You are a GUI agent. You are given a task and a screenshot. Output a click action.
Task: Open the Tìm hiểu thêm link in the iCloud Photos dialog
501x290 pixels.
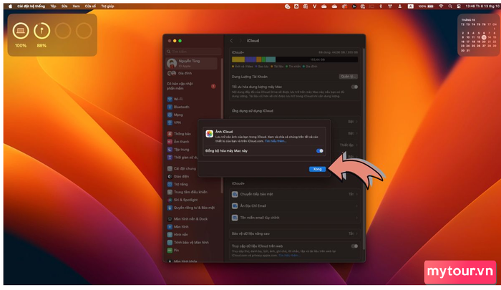pos(276,140)
